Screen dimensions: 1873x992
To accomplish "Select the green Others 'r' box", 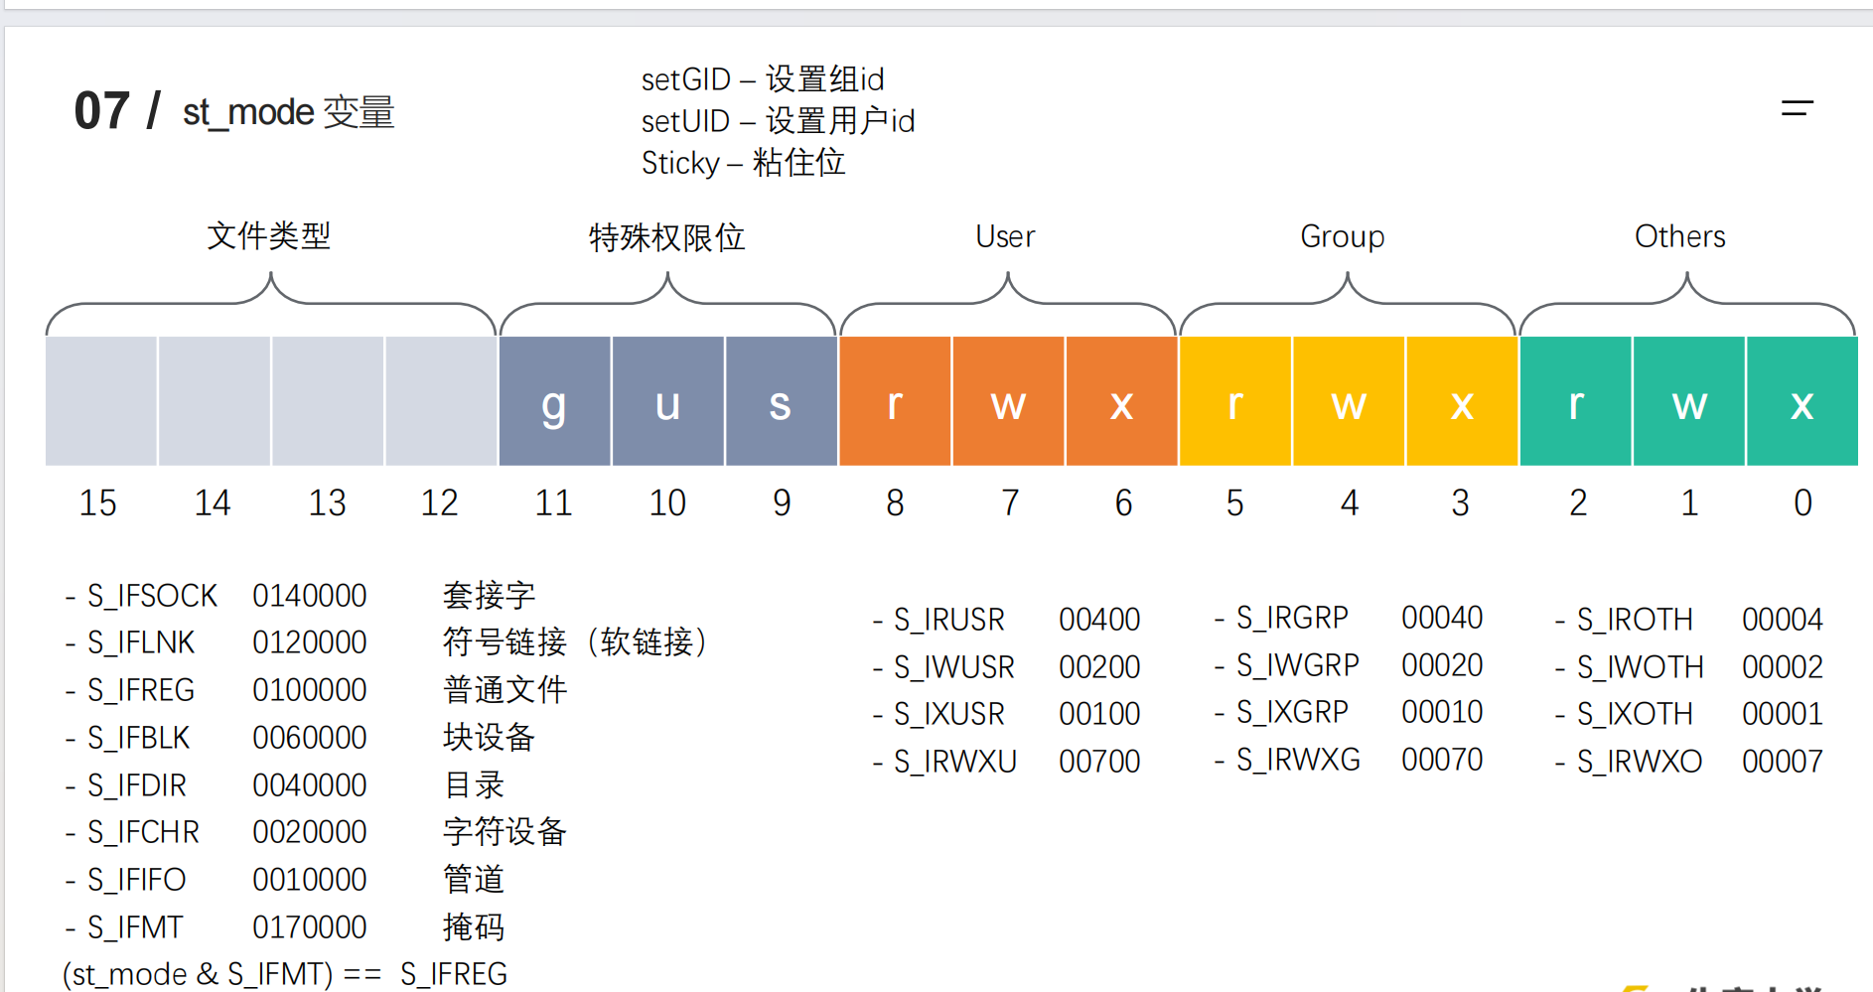I will [1576, 401].
